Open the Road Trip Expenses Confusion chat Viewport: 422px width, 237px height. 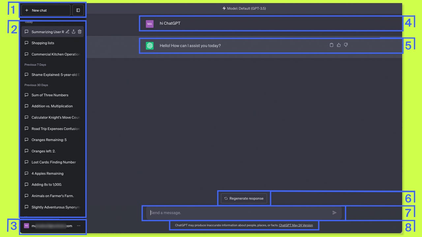click(52, 129)
